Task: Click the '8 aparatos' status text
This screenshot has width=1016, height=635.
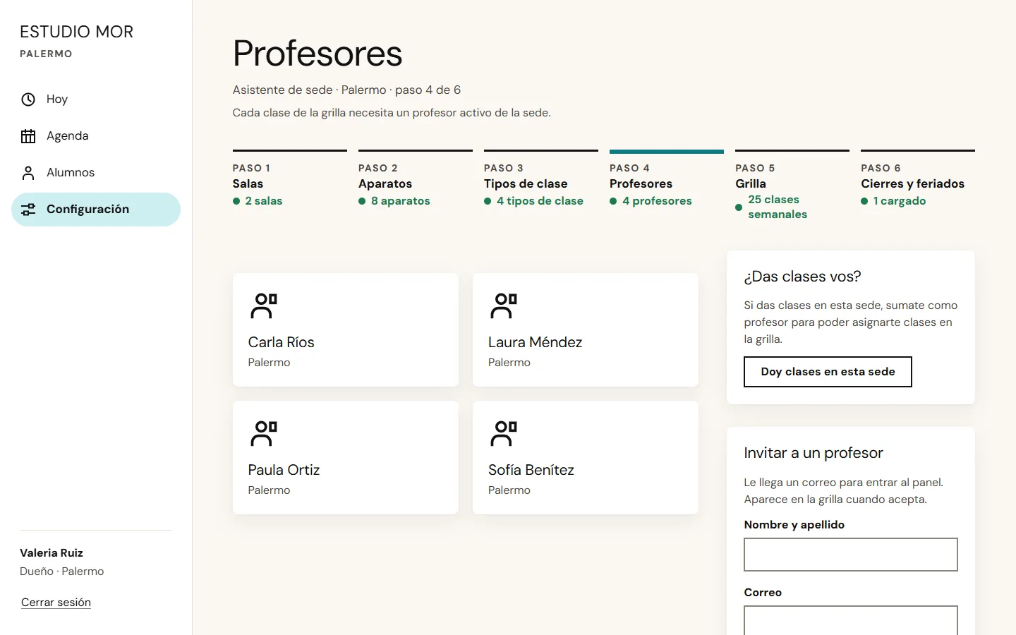Action: (x=401, y=201)
